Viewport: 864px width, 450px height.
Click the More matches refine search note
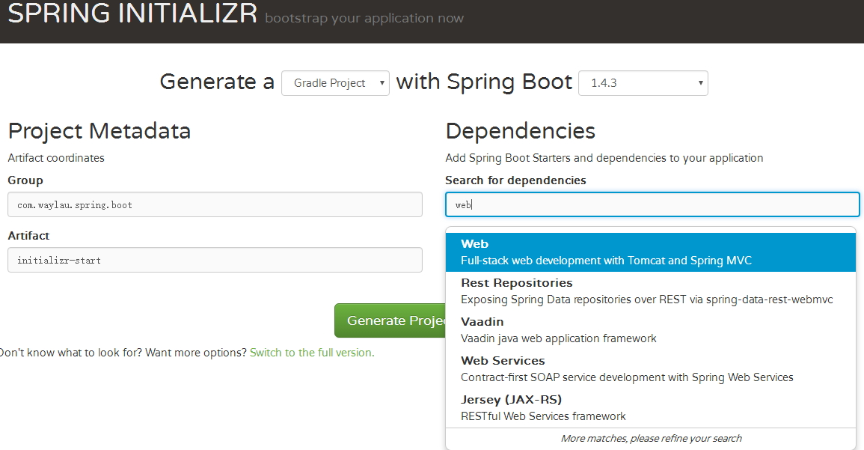coord(650,438)
